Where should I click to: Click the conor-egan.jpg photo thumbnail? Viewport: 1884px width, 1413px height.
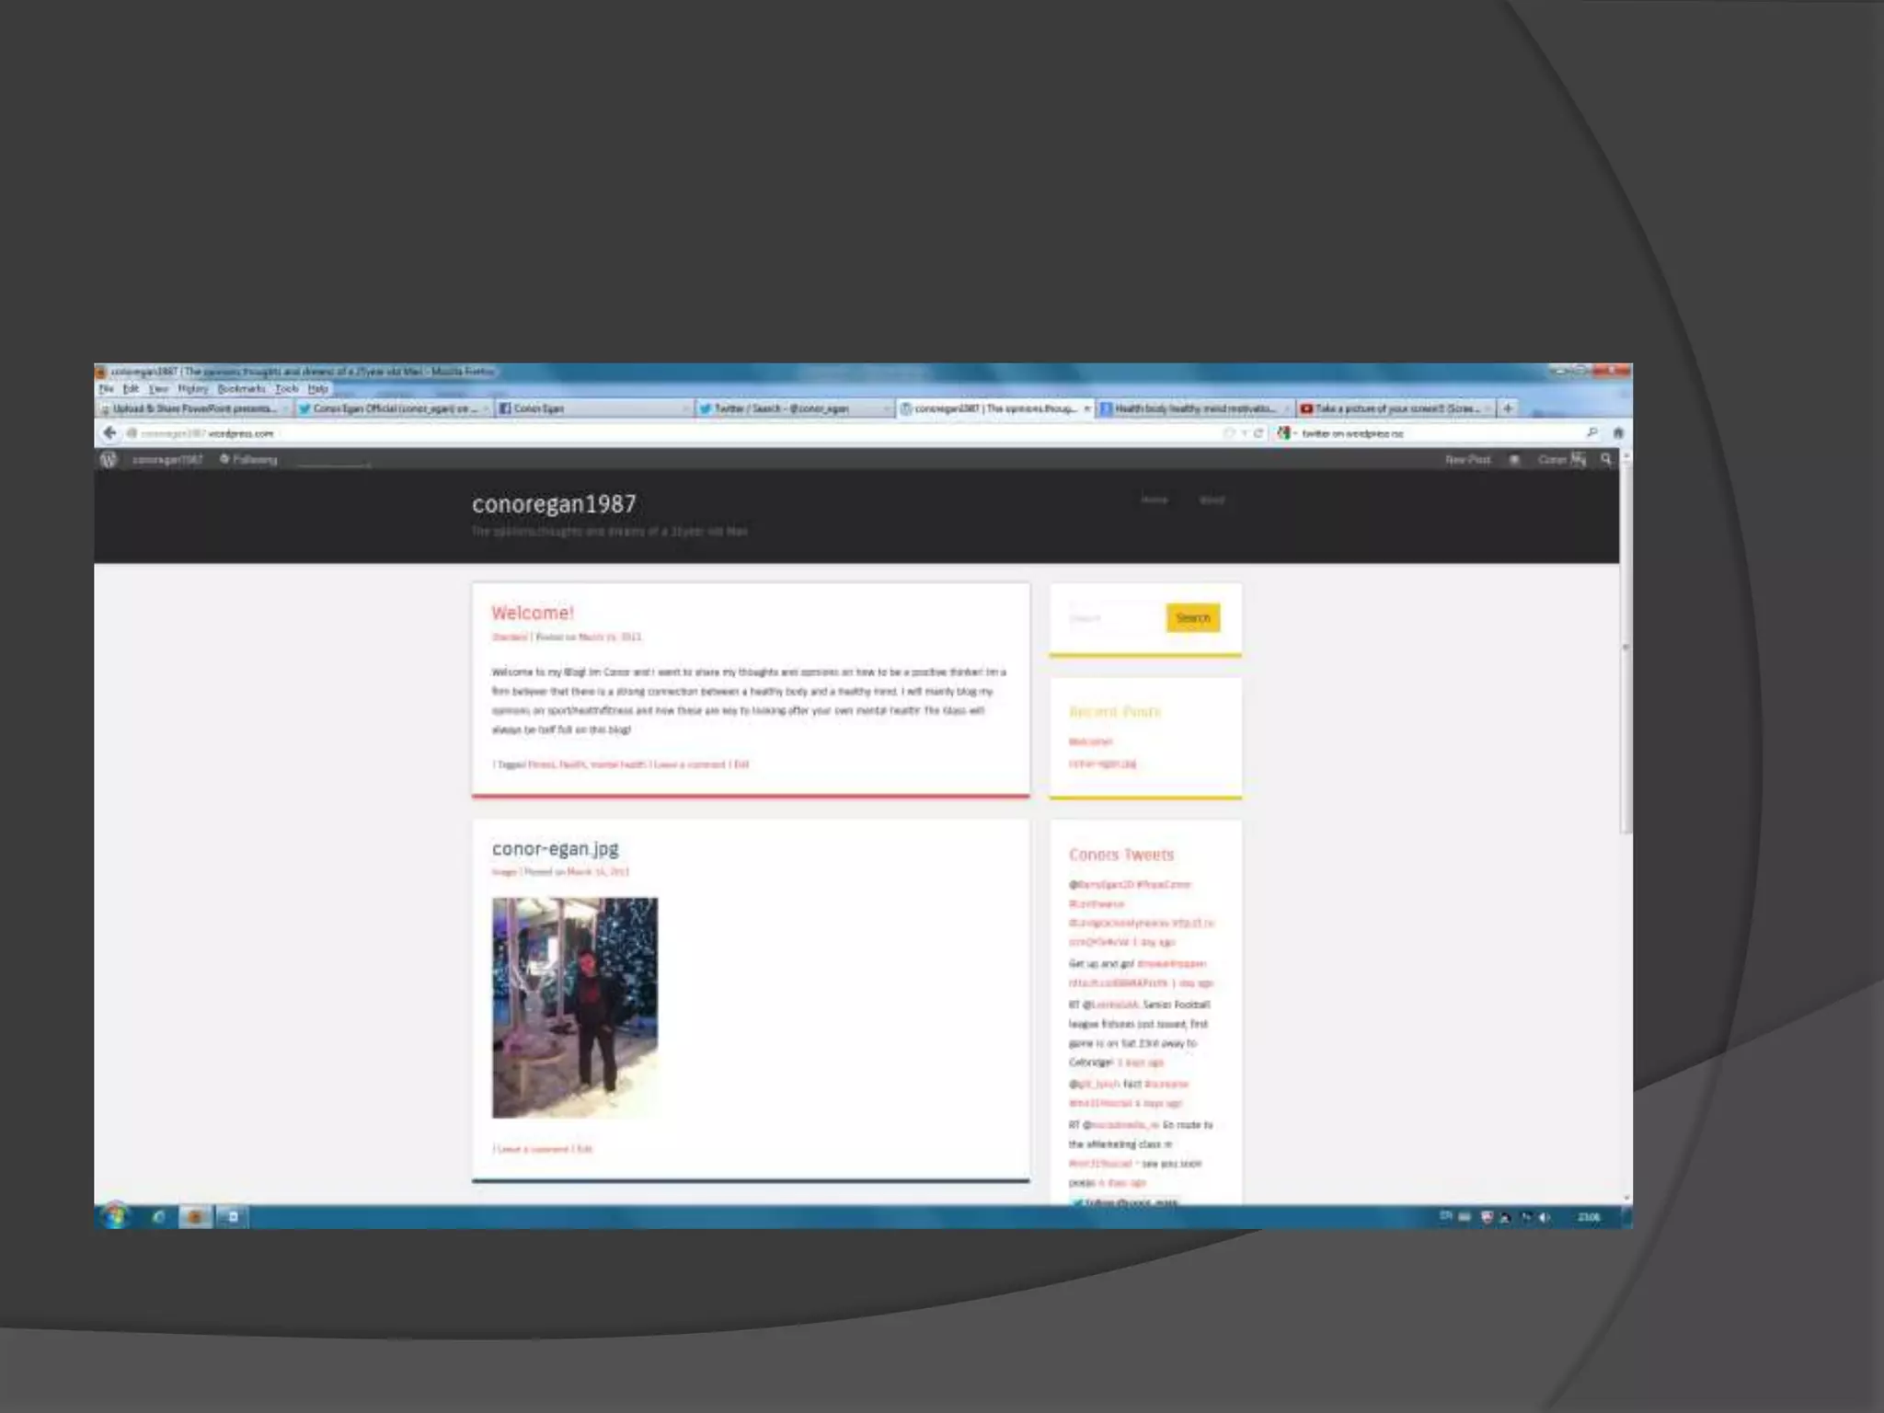(575, 1007)
